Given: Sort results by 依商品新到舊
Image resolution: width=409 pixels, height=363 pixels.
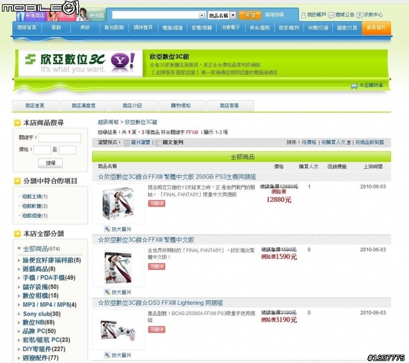Looking at the screenshot, I should [x=369, y=143].
